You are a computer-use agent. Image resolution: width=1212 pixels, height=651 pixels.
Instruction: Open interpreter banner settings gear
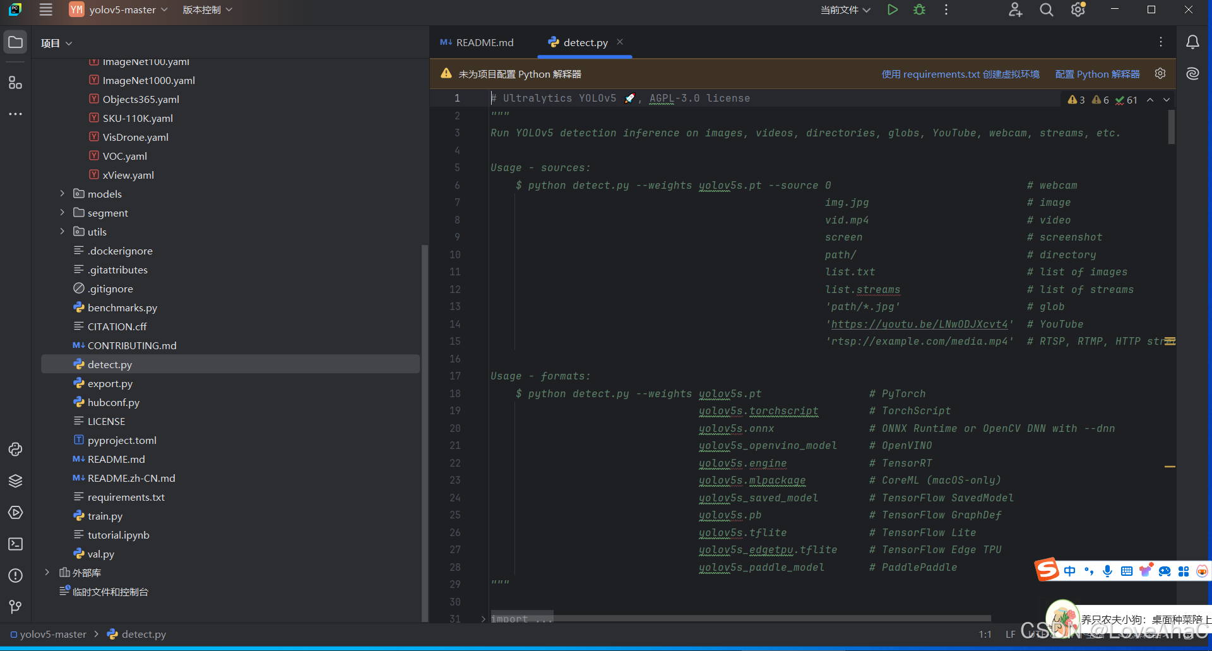(x=1160, y=73)
